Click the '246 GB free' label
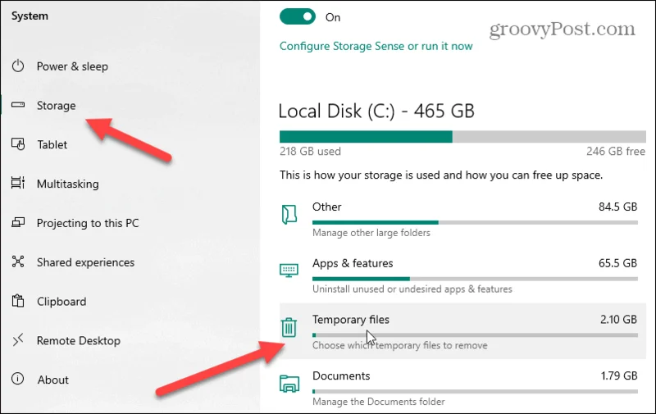The height and width of the screenshot is (414, 656). (616, 152)
